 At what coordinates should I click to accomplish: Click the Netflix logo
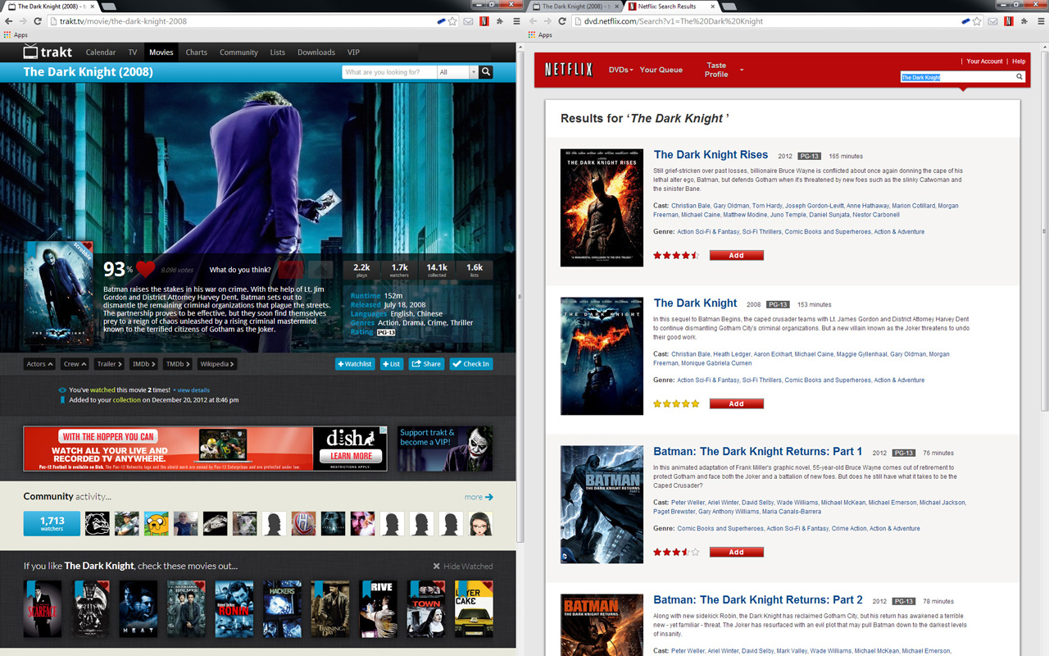click(x=569, y=71)
